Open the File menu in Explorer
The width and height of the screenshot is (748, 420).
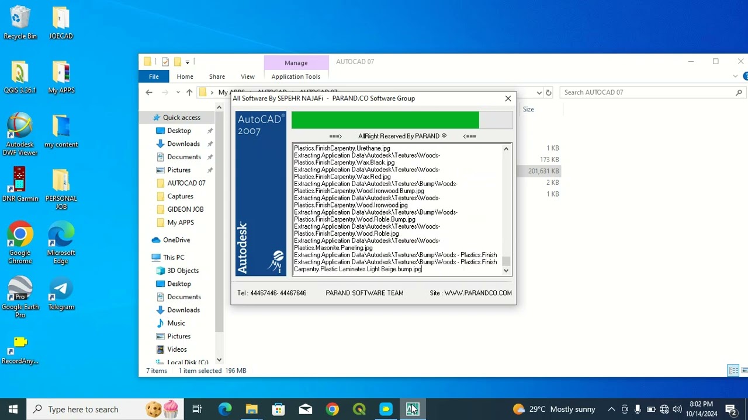[x=154, y=76]
